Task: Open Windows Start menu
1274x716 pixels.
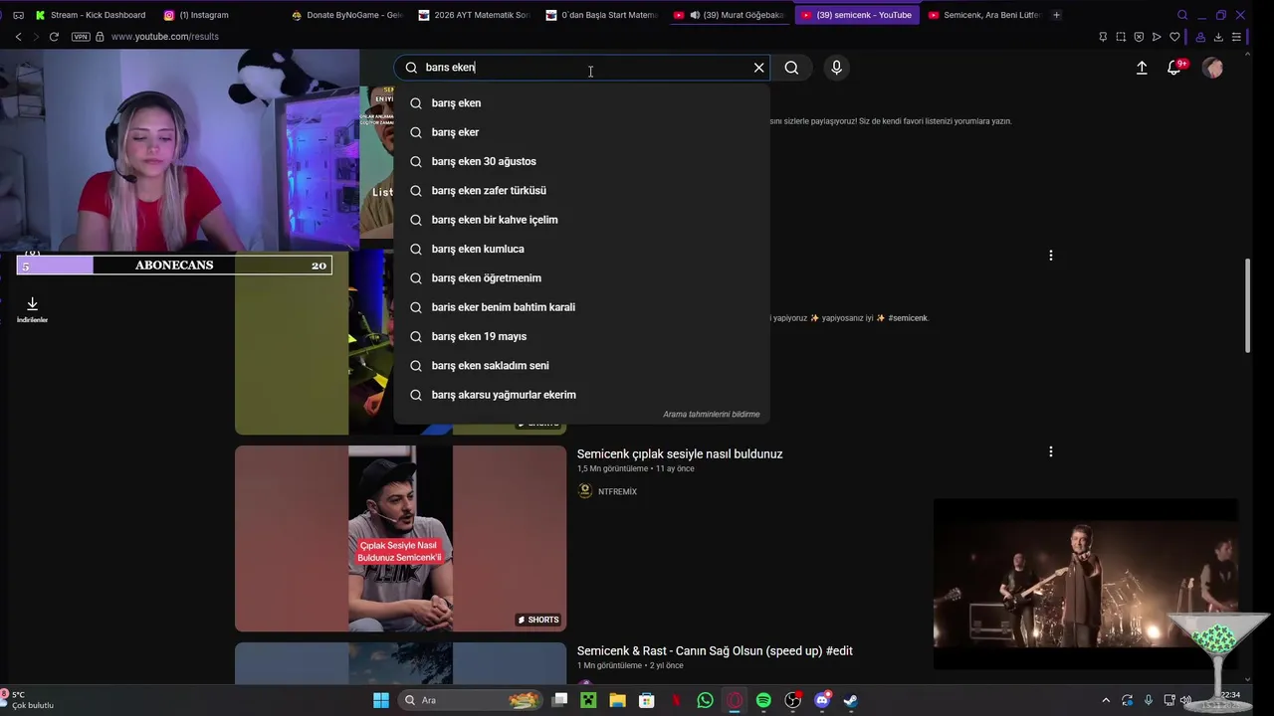Action: (381, 700)
